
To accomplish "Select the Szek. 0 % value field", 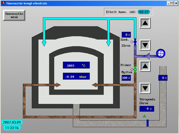I will (126, 35).
